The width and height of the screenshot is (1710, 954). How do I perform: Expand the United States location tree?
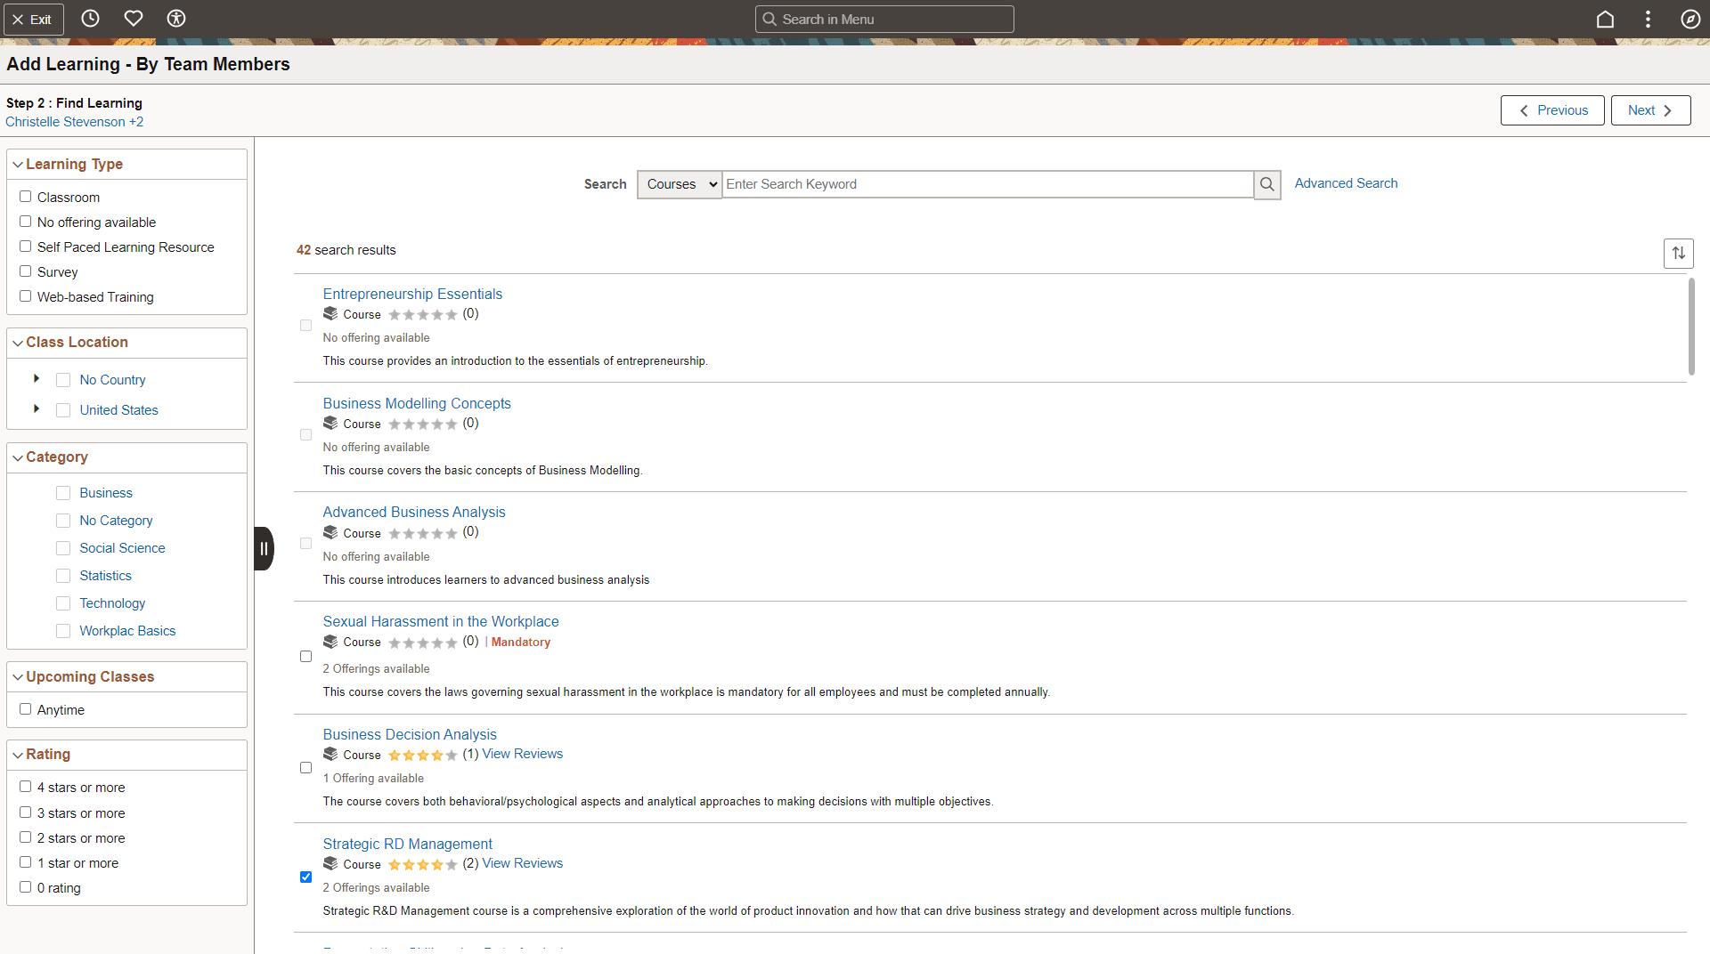[37, 409]
